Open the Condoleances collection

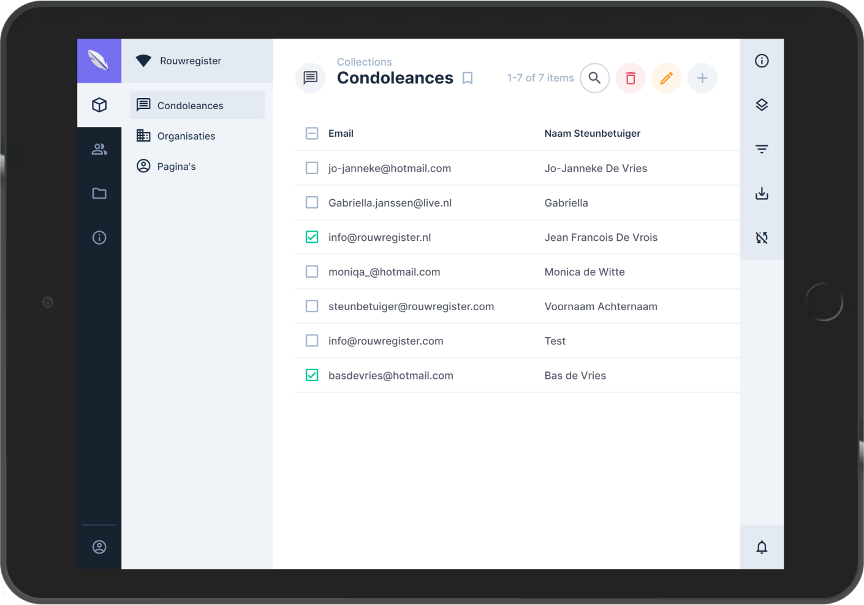coord(190,105)
